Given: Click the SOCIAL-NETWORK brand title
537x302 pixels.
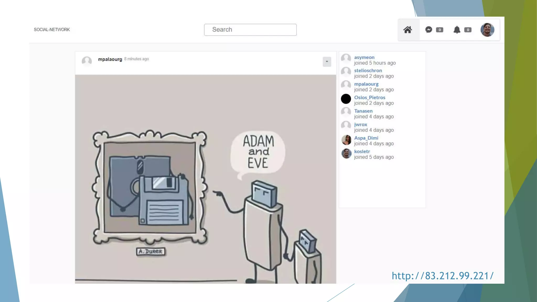Looking at the screenshot, I should (52, 30).
